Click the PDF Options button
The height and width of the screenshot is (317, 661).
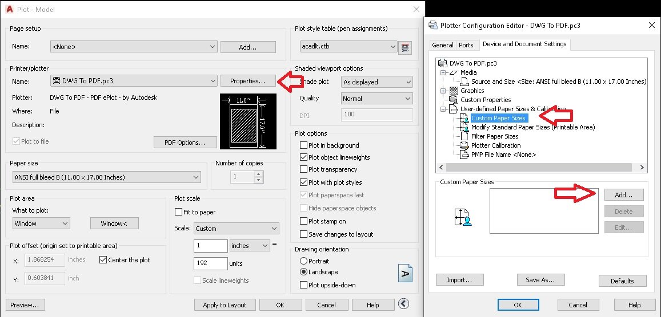pyautogui.click(x=185, y=143)
